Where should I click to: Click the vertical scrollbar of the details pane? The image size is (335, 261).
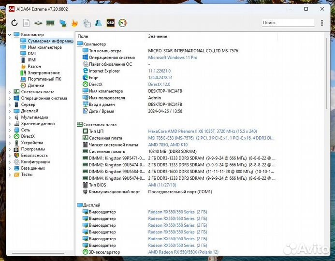tap(327, 74)
